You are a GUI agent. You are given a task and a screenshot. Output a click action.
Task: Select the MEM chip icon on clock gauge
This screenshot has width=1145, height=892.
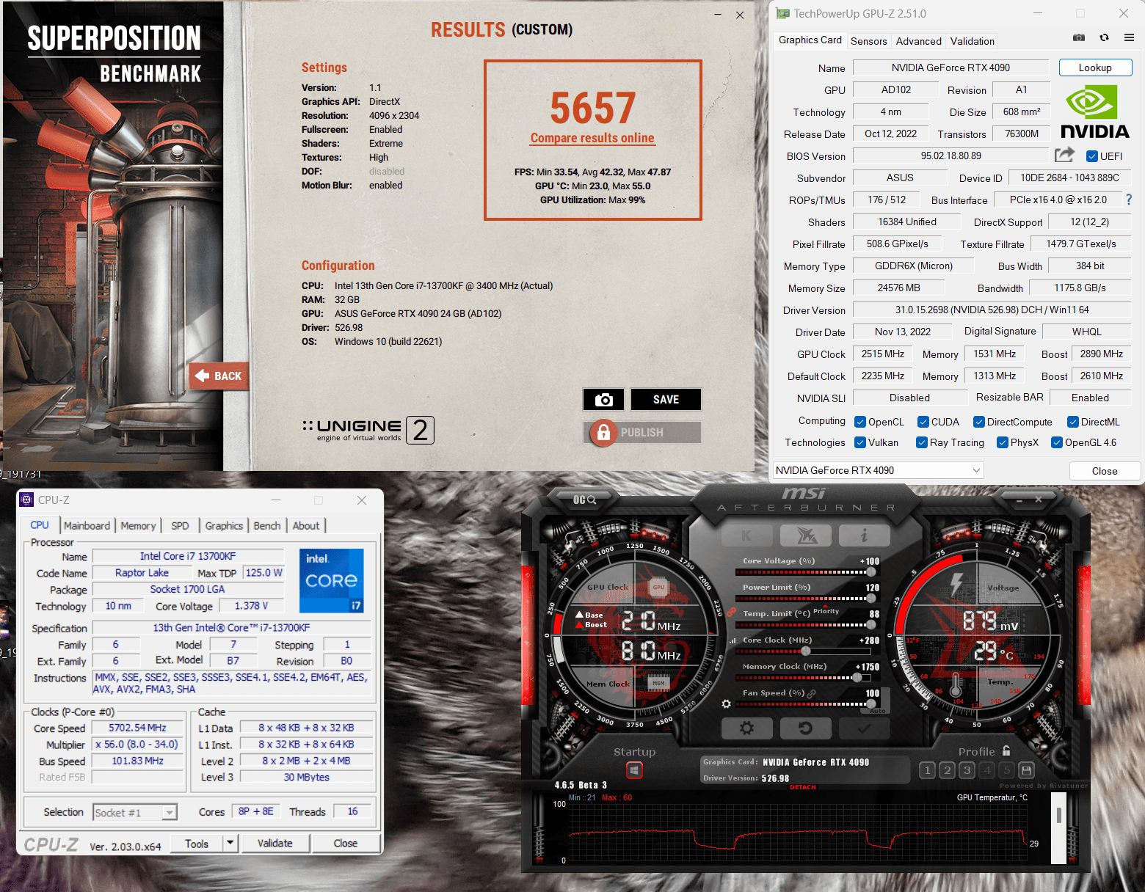point(658,683)
